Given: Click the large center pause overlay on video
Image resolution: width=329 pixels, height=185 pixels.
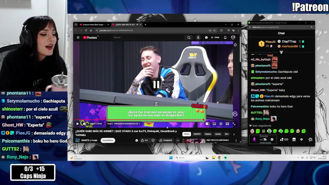Looking at the screenshot, I should click(x=156, y=85).
